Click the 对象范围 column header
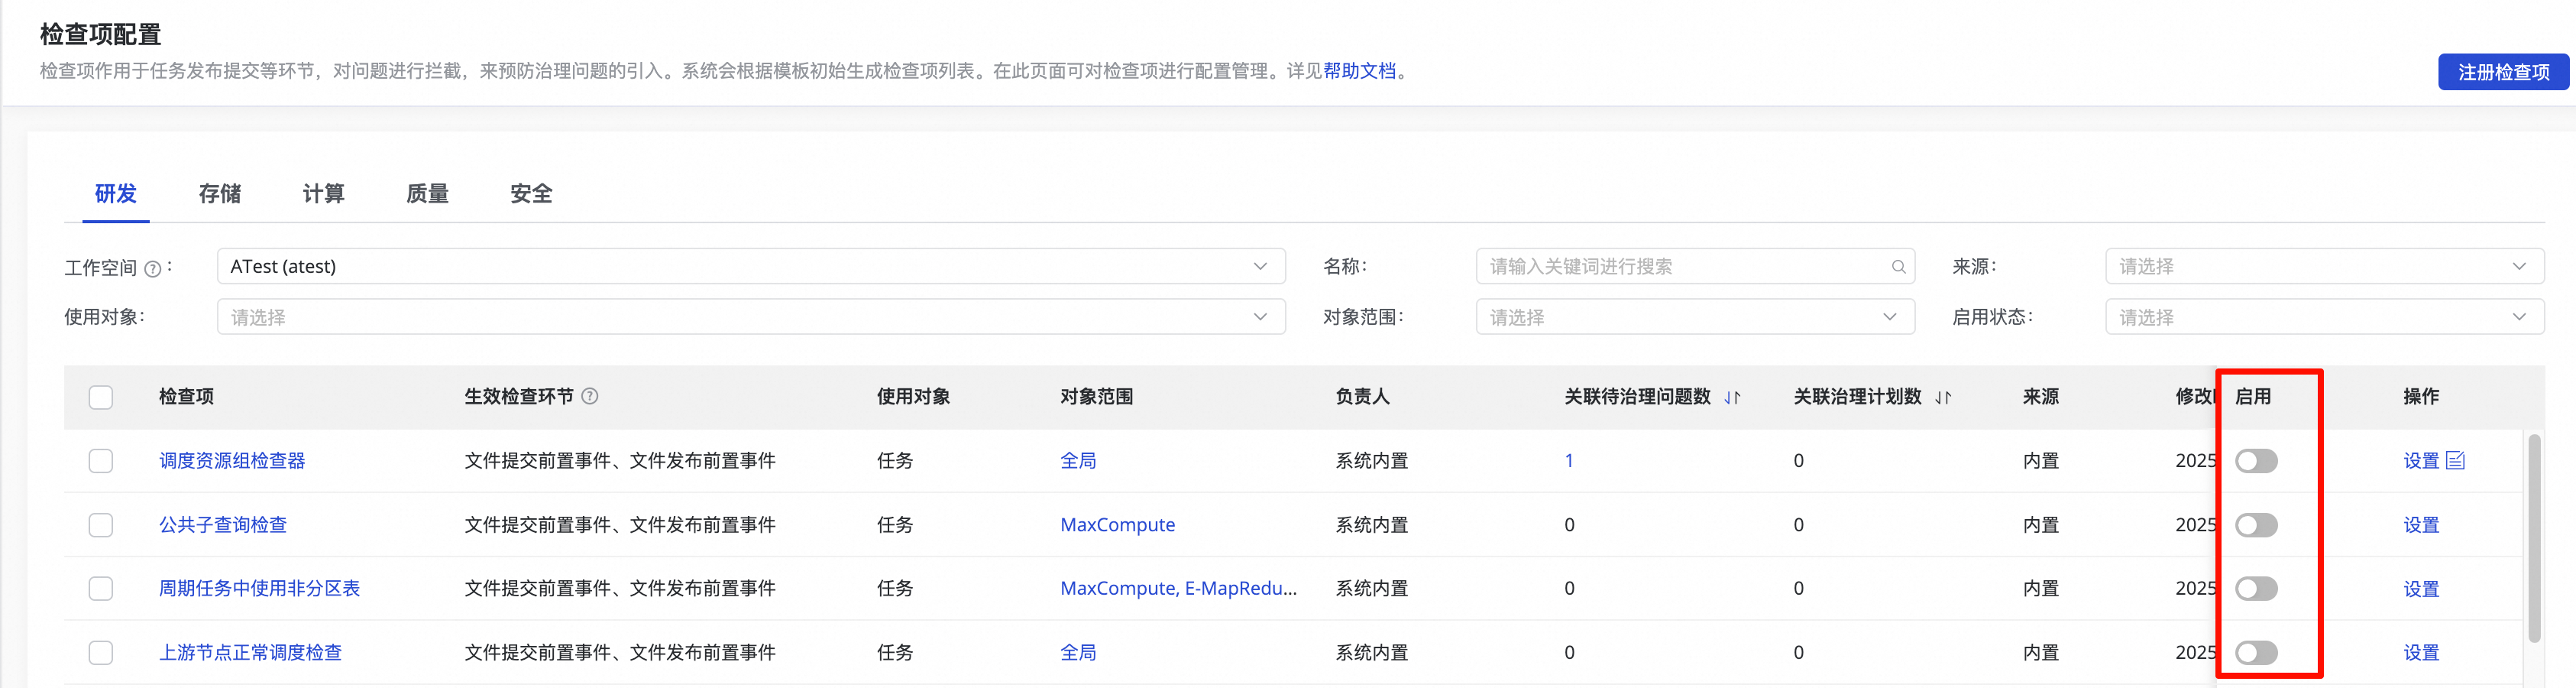 click(x=1097, y=397)
